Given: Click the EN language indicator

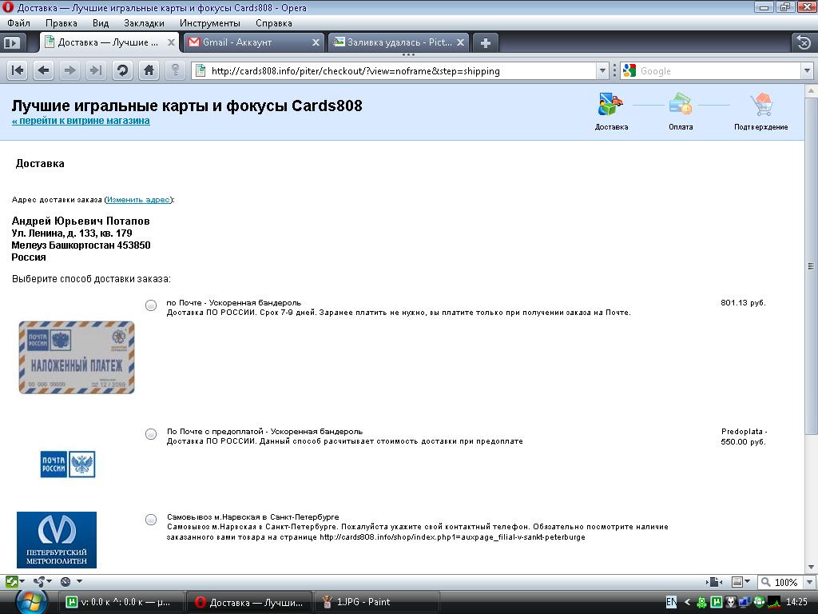Looking at the screenshot, I should pos(671,602).
